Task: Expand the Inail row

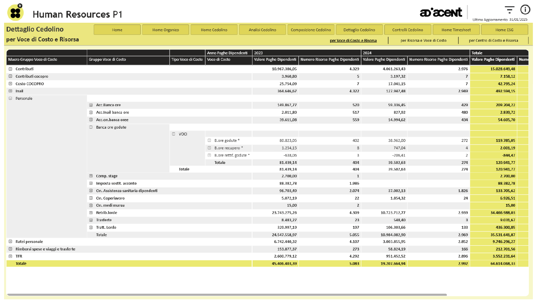Action: [x=11, y=91]
